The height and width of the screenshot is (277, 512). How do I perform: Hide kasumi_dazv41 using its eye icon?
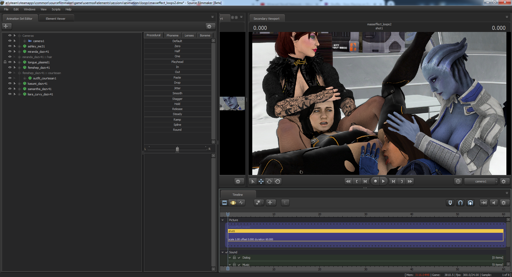click(x=10, y=83)
